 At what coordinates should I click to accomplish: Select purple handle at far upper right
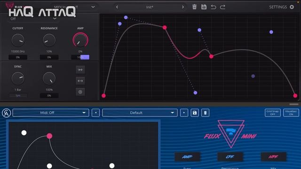point(271,32)
